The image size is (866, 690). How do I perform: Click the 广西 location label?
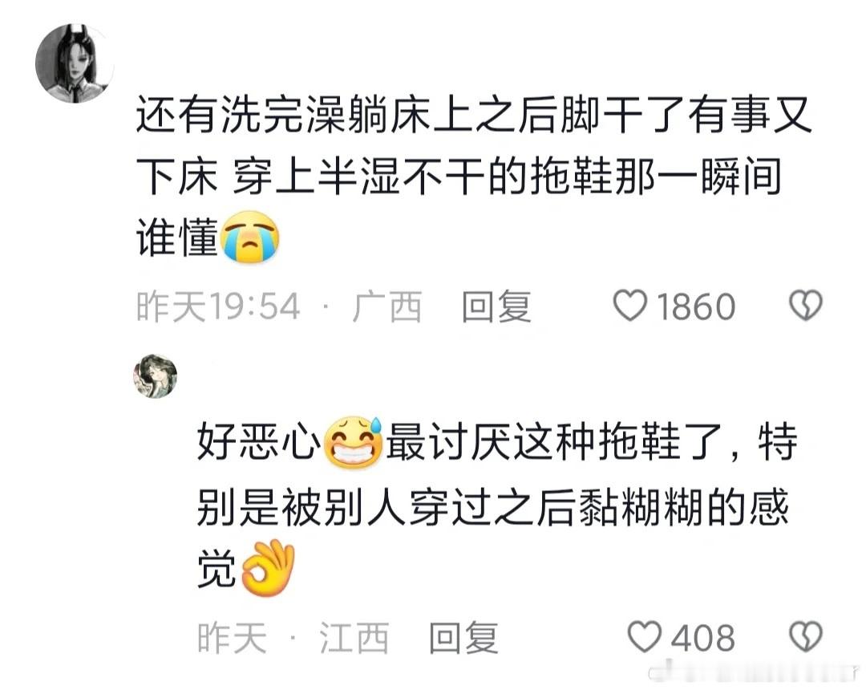coord(387,306)
